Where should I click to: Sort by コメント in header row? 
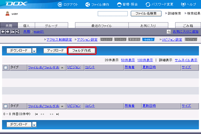pyautogui.click(x=90, y=67)
